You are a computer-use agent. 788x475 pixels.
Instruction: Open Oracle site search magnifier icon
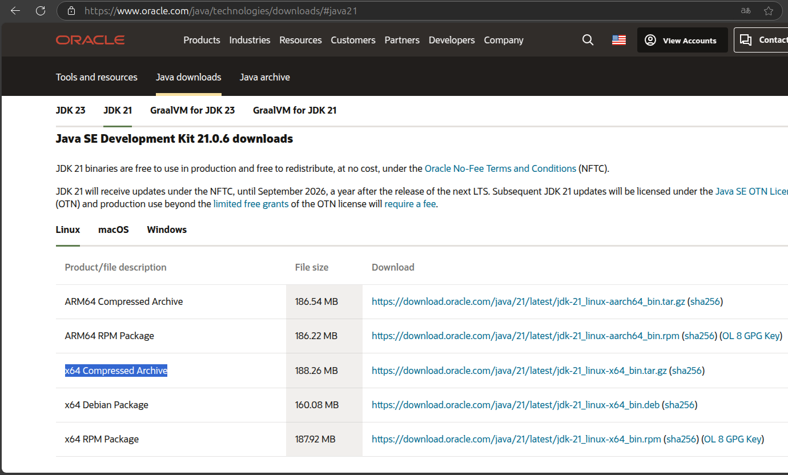588,40
